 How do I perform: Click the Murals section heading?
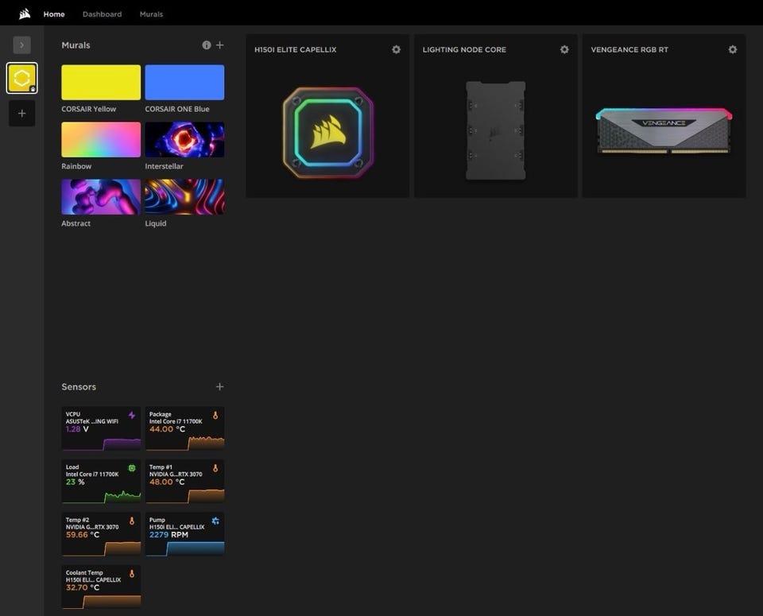point(76,45)
